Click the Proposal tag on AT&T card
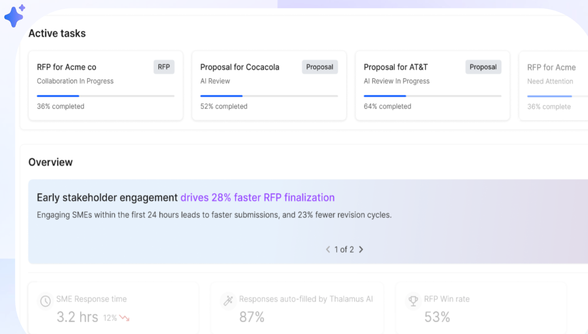The width and height of the screenshot is (588, 334). click(483, 67)
